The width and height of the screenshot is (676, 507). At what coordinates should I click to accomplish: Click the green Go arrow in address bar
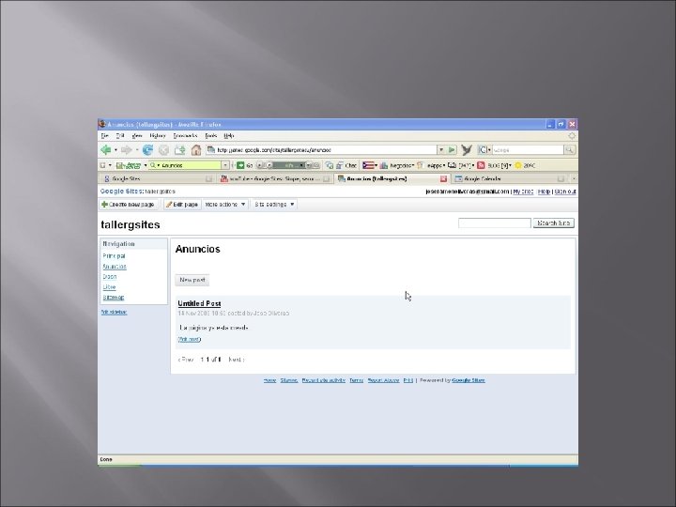(452, 149)
